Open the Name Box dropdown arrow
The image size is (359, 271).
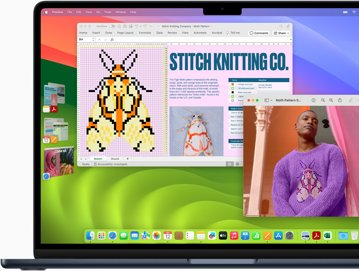[x=93, y=39]
